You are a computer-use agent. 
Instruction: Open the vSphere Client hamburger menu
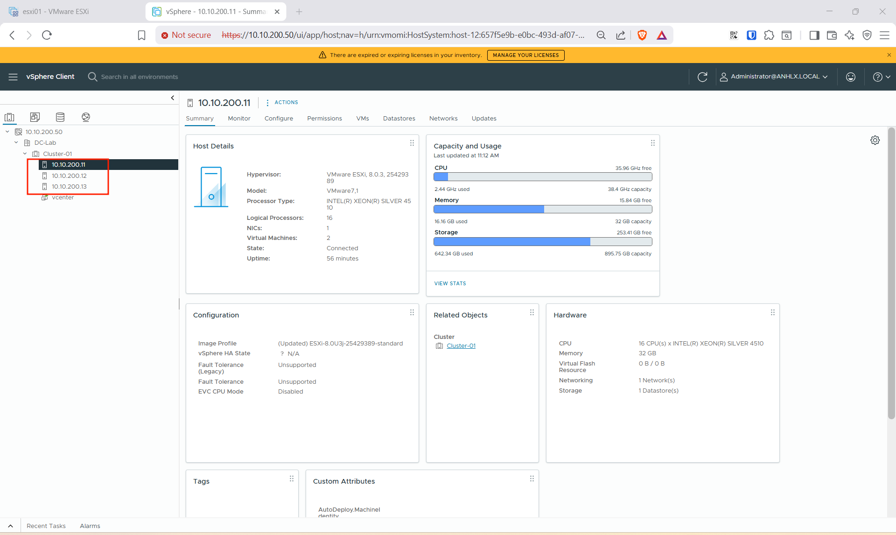[x=13, y=77]
